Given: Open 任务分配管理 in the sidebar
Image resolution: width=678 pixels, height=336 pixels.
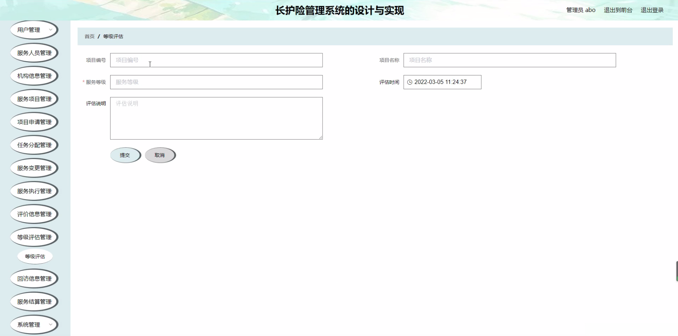Looking at the screenshot, I should (34, 145).
